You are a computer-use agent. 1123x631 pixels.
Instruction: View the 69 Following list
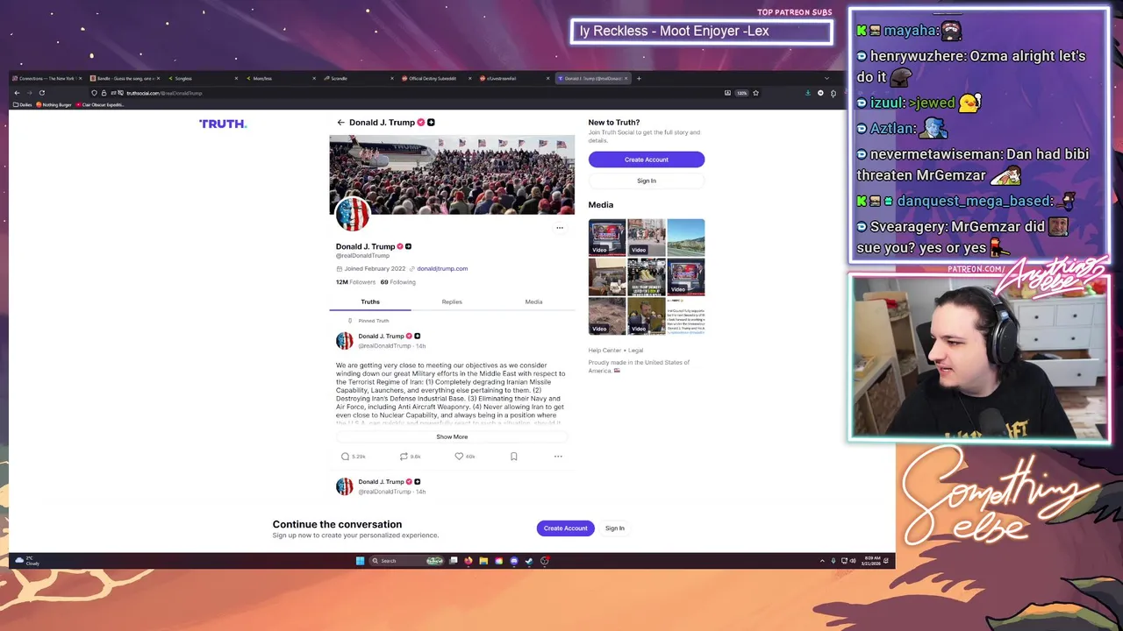(398, 282)
